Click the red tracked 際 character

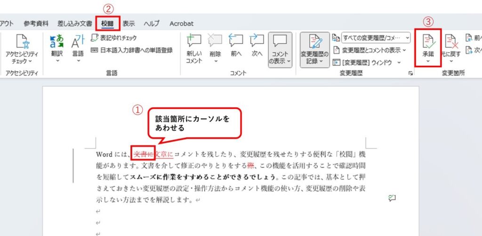tap(251, 166)
